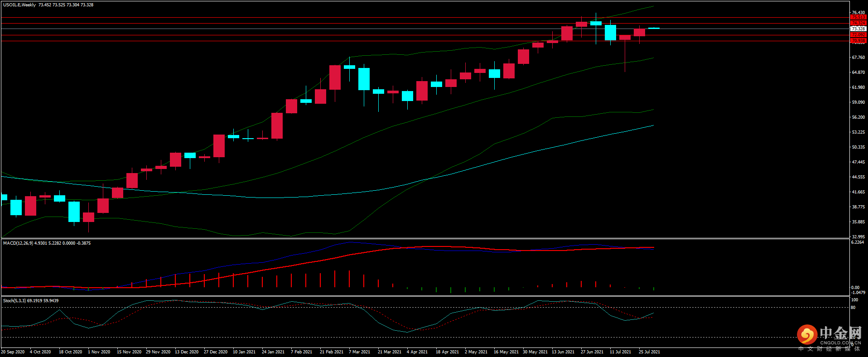Click the 25 Jul 2021 date label
Screen dimensions: 868x357
click(x=650, y=352)
